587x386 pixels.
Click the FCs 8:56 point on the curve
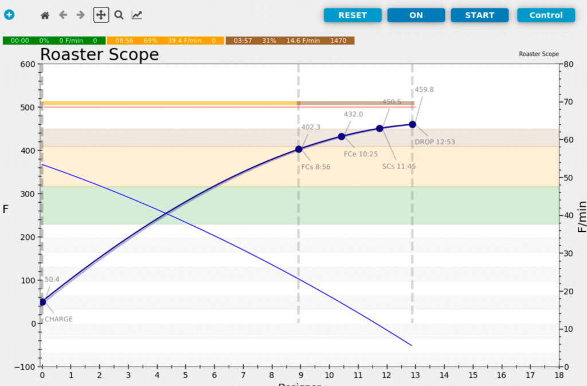pyautogui.click(x=299, y=149)
